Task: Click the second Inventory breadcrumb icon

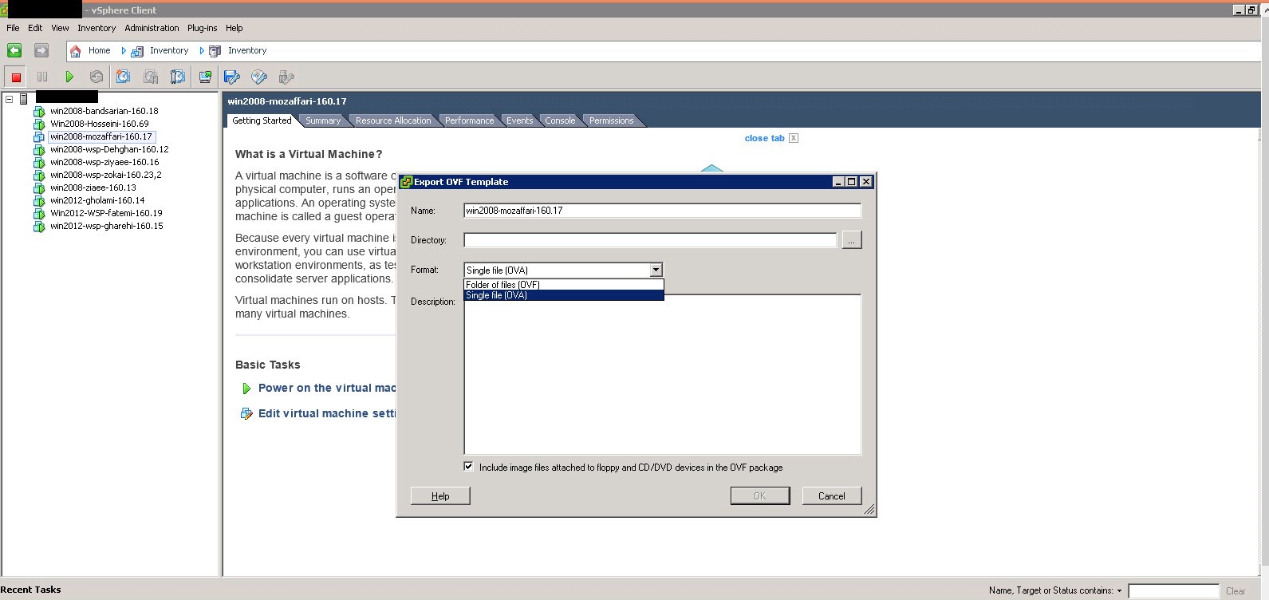Action: 215,51
